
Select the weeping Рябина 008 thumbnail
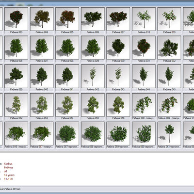(144, 105)
